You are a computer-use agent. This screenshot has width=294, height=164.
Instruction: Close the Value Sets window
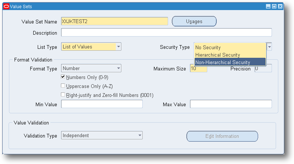click(280, 7)
